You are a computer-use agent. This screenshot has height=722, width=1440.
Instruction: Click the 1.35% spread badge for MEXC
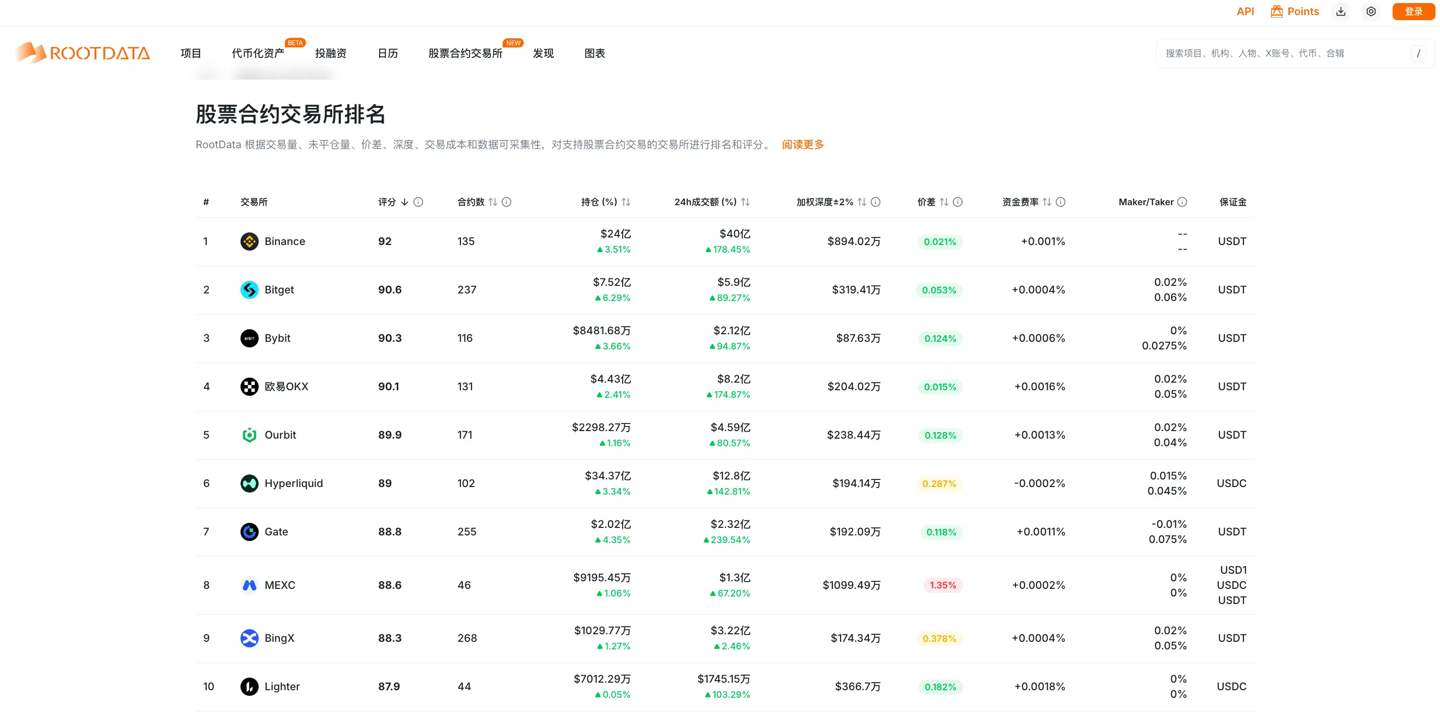[942, 585]
